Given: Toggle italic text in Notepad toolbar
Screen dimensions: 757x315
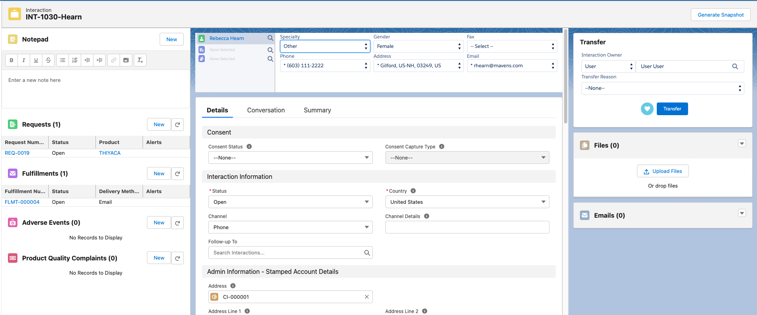Looking at the screenshot, I should coord(24,60).
